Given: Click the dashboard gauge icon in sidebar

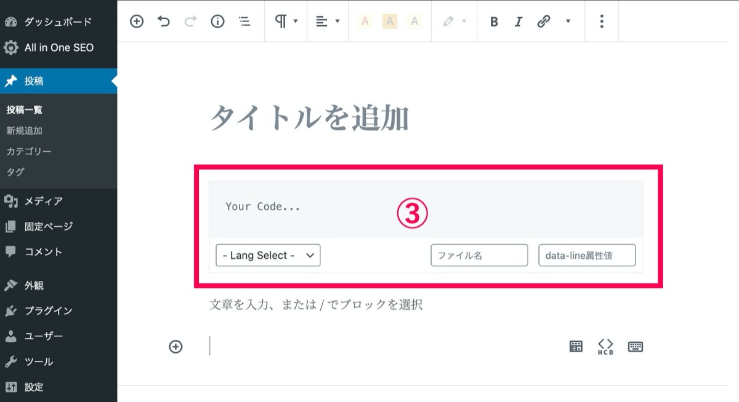Looking at the screenshot, I should (10, 22).
